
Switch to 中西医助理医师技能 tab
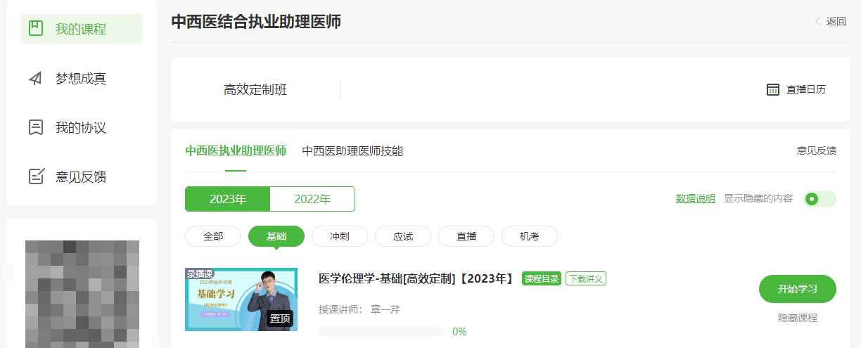pyautogui.click(x=352, y=151)
